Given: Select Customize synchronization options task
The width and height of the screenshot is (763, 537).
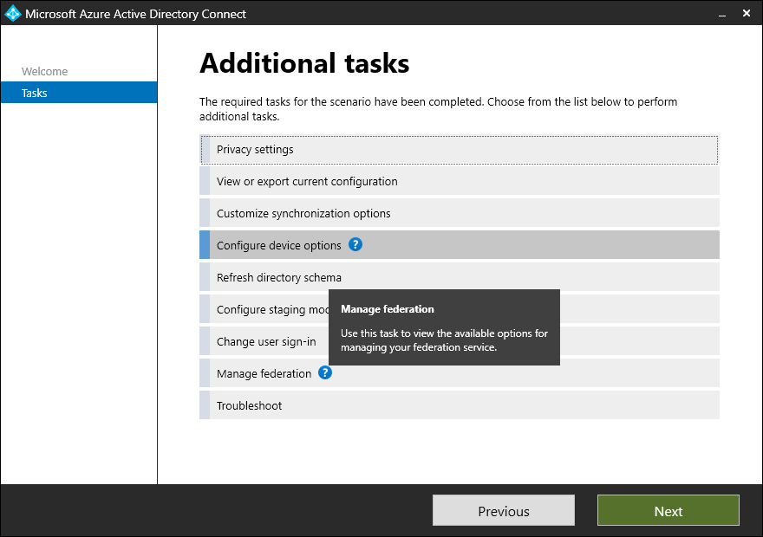Looking at the screenshot, I should point(459,213).
